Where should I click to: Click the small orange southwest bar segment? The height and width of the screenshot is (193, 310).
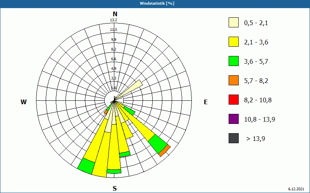tap(106, 112)
